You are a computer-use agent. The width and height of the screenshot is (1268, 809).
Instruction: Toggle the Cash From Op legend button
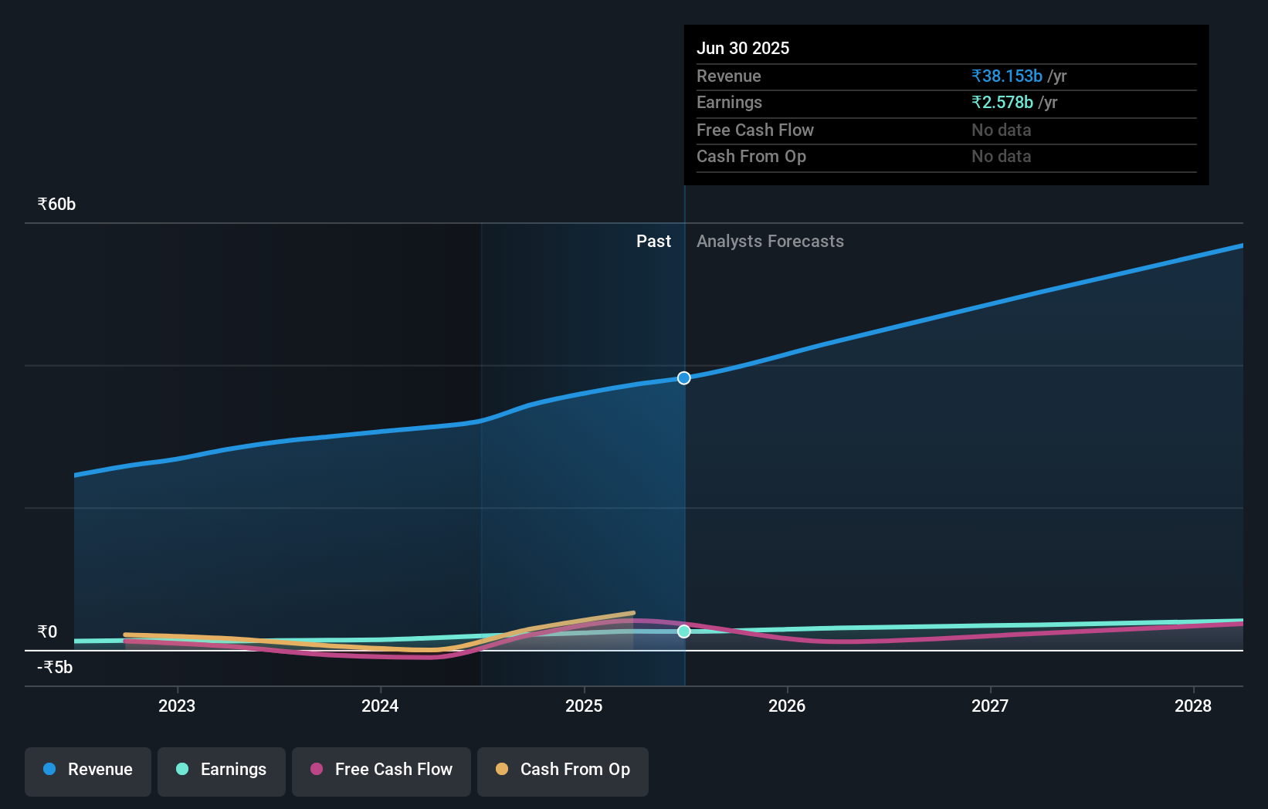[x=563, y=771]
